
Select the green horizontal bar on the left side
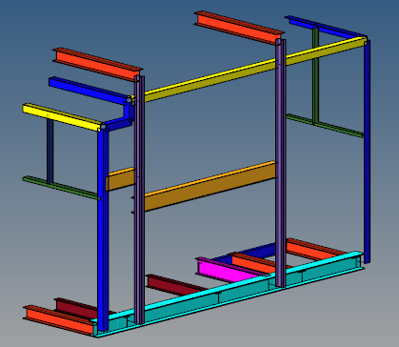pos(61,188)
